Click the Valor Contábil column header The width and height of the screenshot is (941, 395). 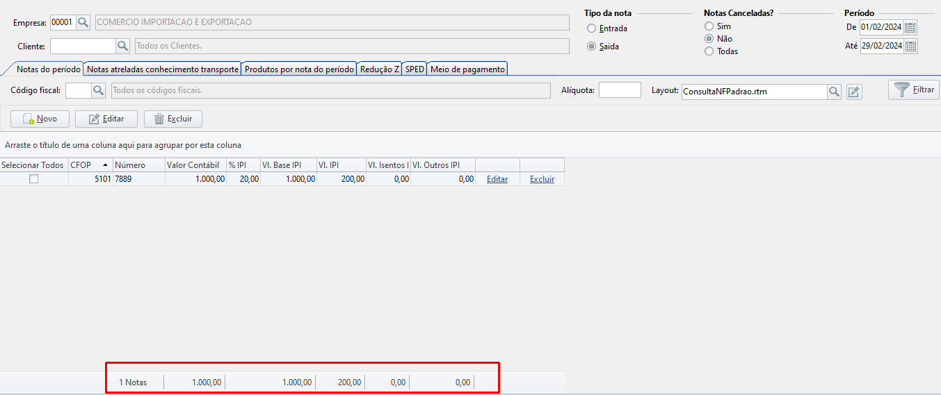pyautogui.click(x=195, y=165)
